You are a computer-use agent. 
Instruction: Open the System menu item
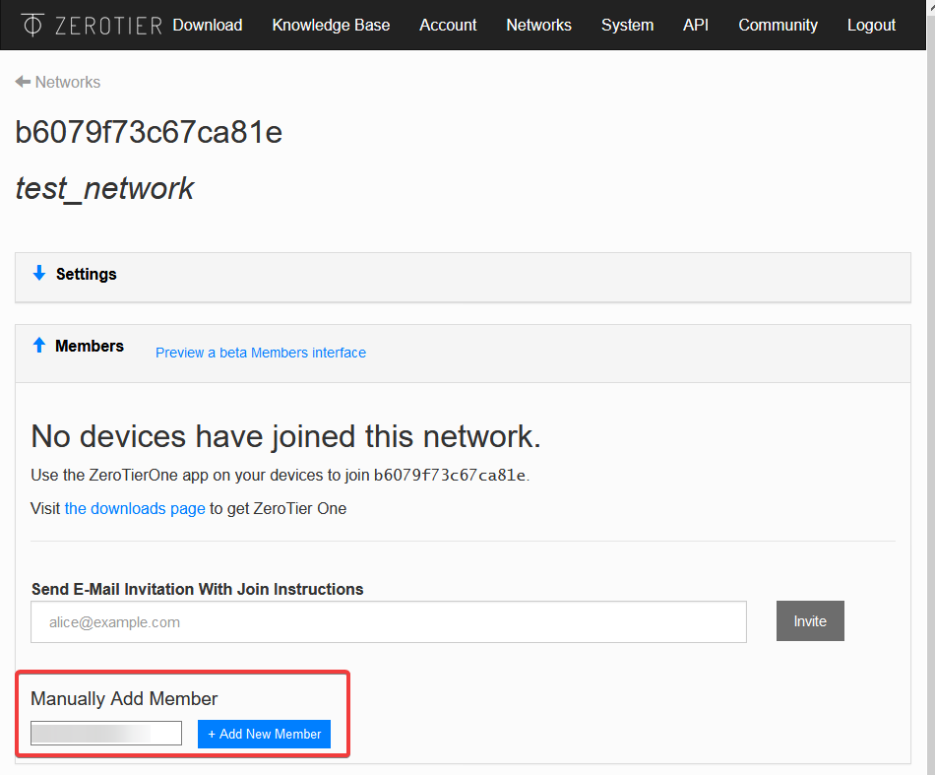click(x=627, y=25)
